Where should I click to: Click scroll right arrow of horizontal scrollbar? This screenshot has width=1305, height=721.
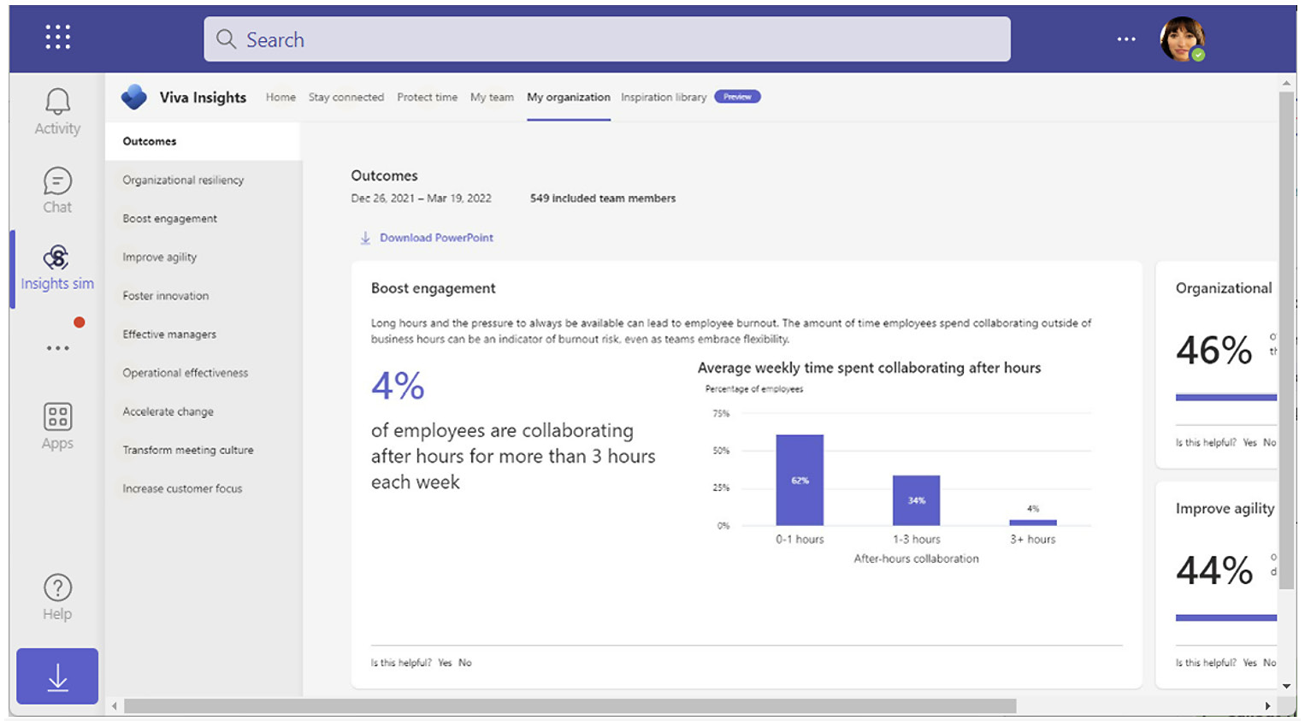click(x=1267, y=706)
